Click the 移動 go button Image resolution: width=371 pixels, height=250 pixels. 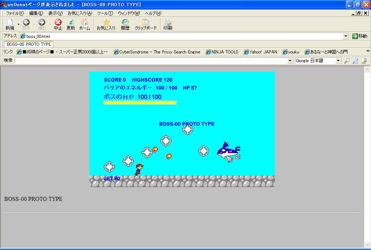(360, 36)
